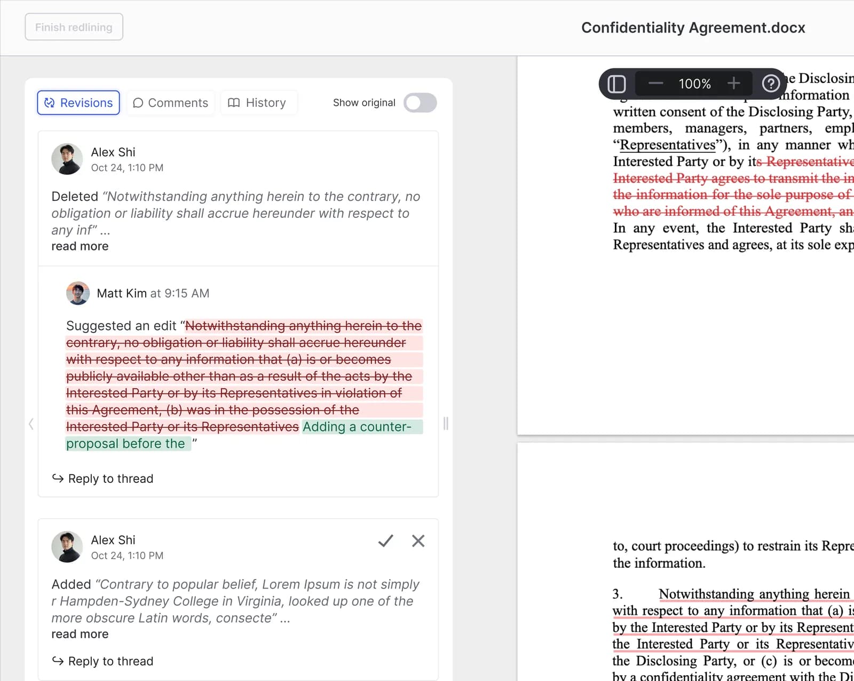
Task: Click the Confidentiality Agreement.docx title
Action: (x=693, y=28)
